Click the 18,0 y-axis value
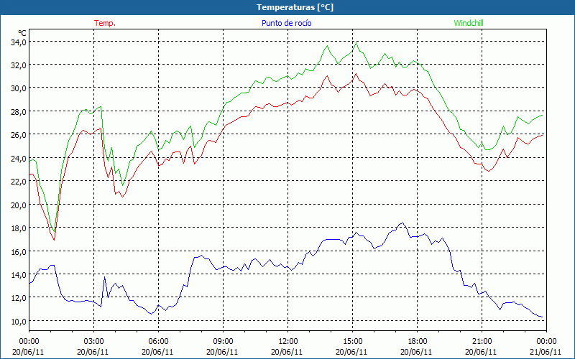 (19, 228)
